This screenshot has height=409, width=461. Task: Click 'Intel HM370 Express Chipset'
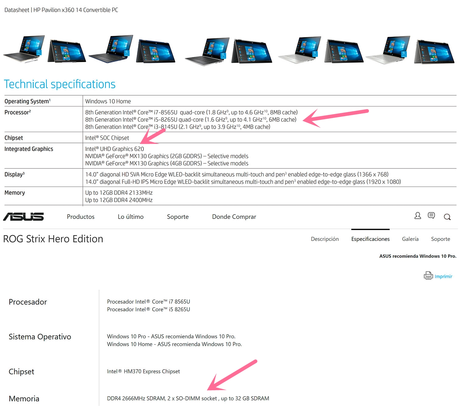click(143, 371)
